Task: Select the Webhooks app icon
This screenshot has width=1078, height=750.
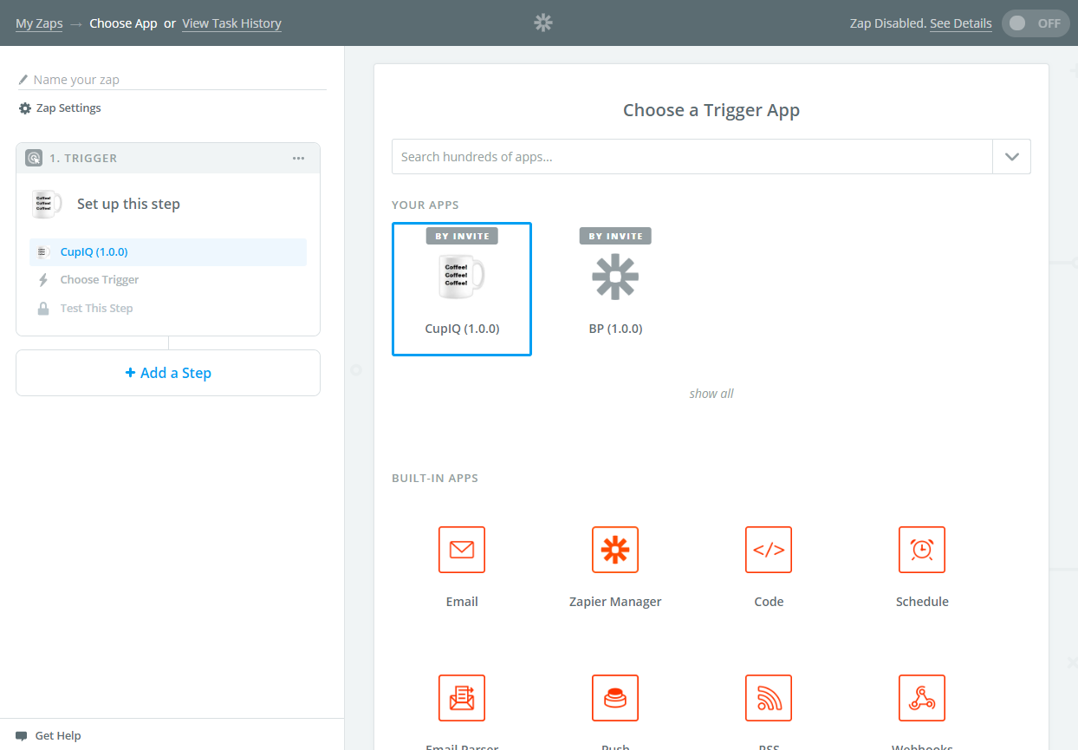Action: pos(922,698)
